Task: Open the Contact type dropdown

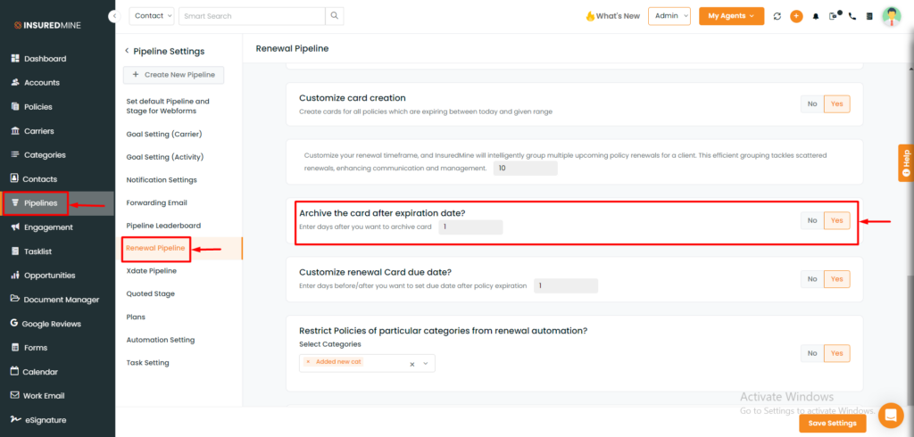Action: 152,16
